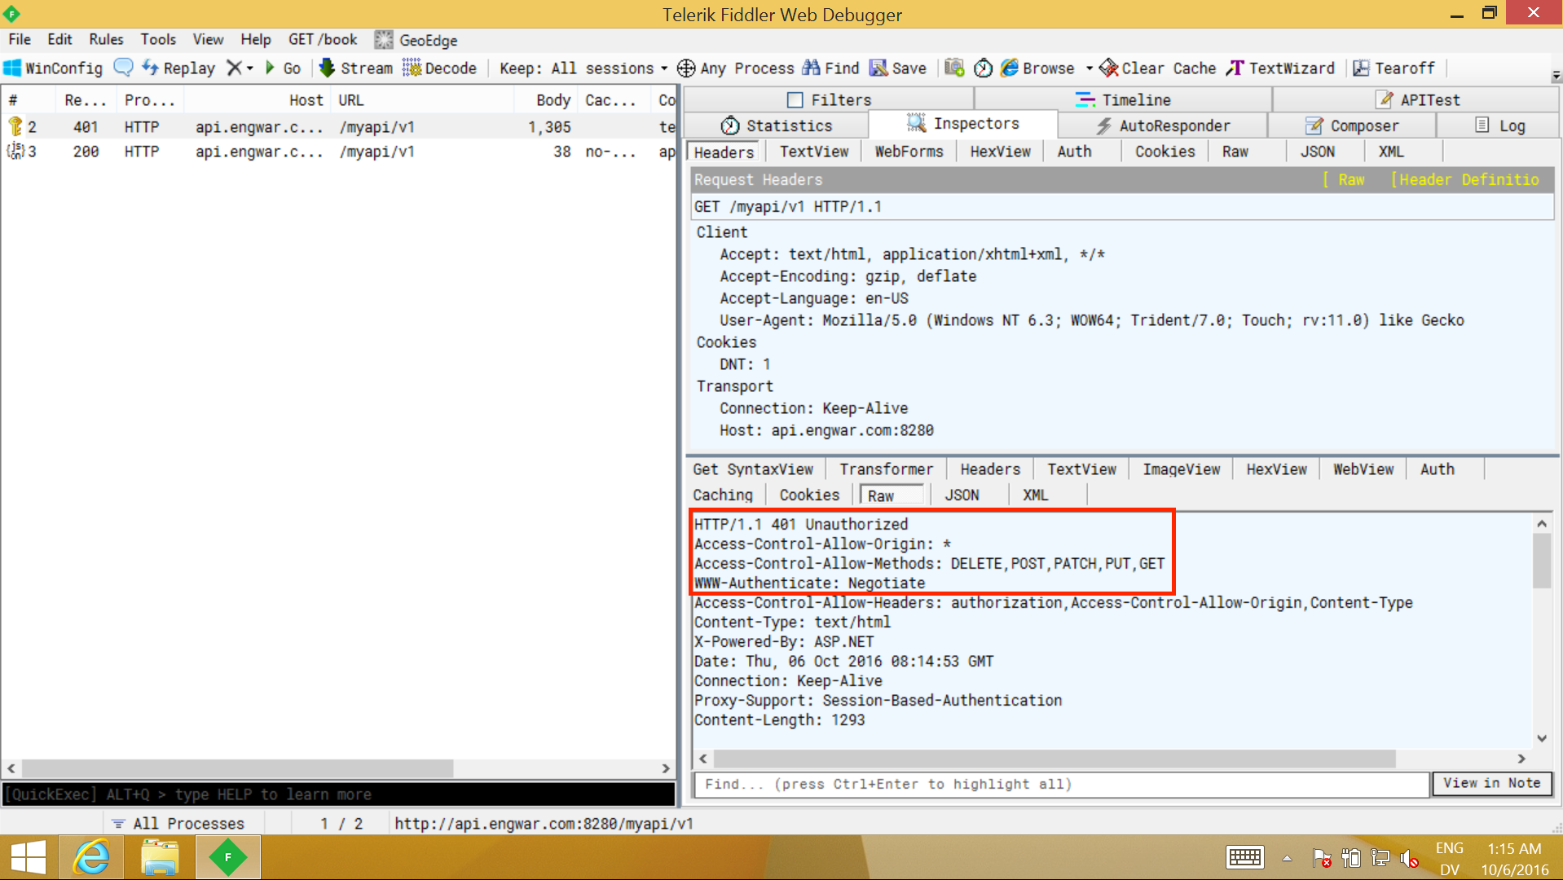This screenshot has height=880, width=1563.
Task: Click the screenshot camera toolbar icon
Action: [x=954, y=68]
